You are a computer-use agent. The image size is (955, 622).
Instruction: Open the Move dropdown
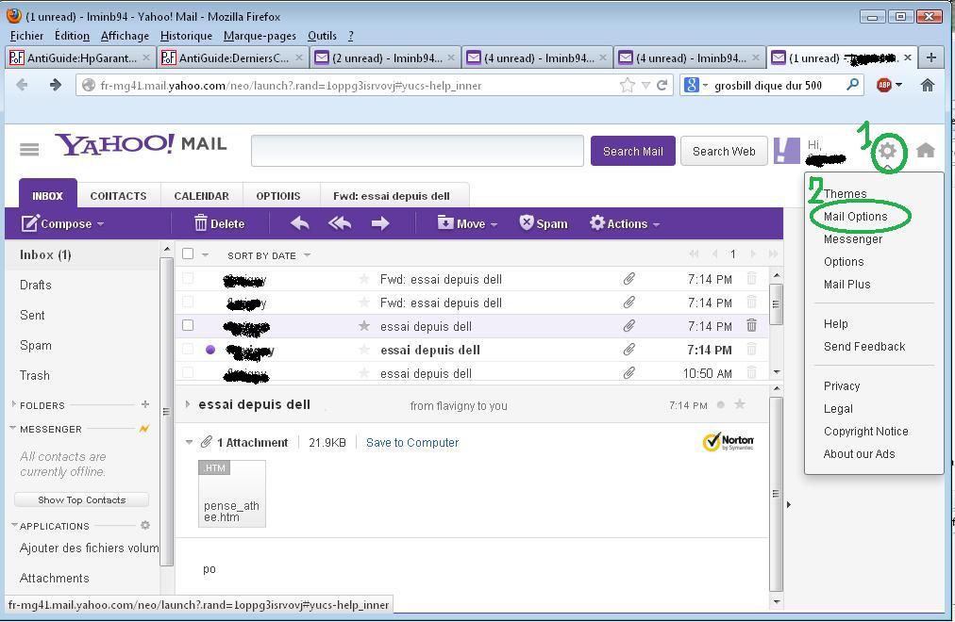click(467, 223)
